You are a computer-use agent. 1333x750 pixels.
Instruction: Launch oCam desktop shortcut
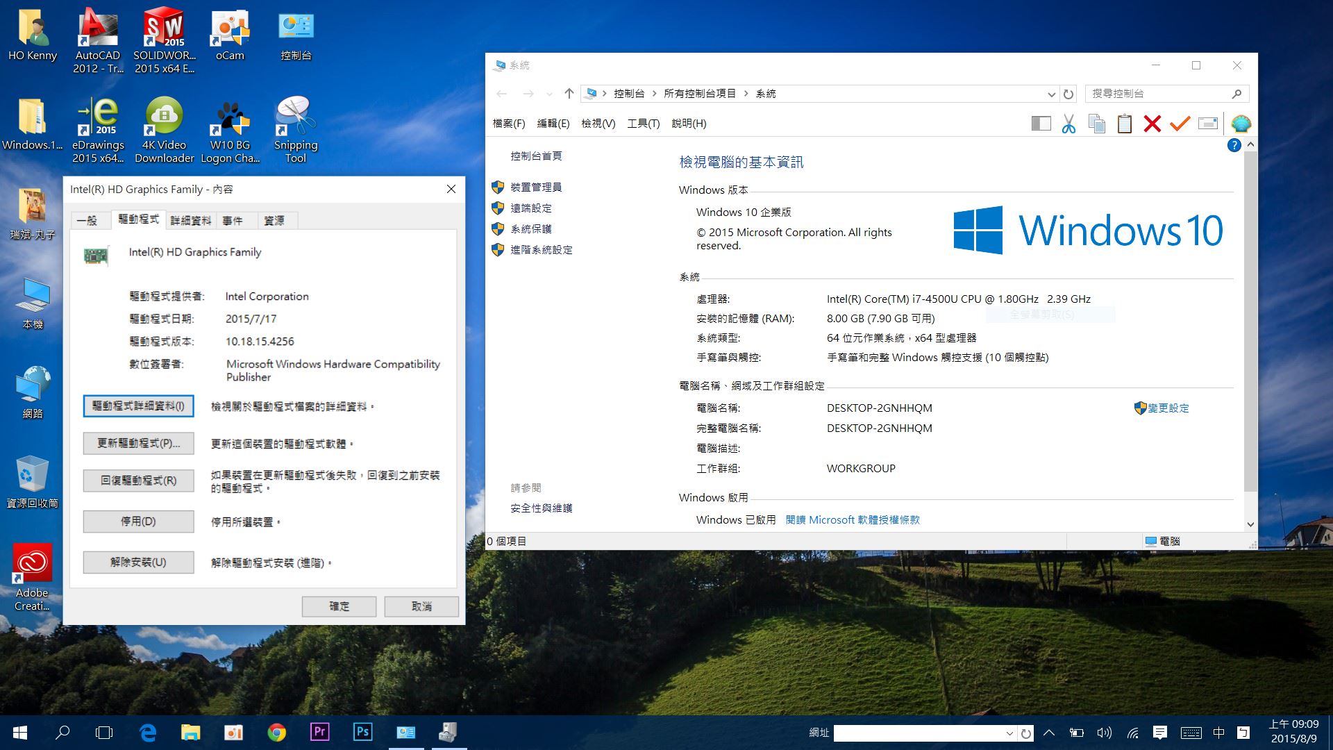pyautogui.click(x=230, y=35)
